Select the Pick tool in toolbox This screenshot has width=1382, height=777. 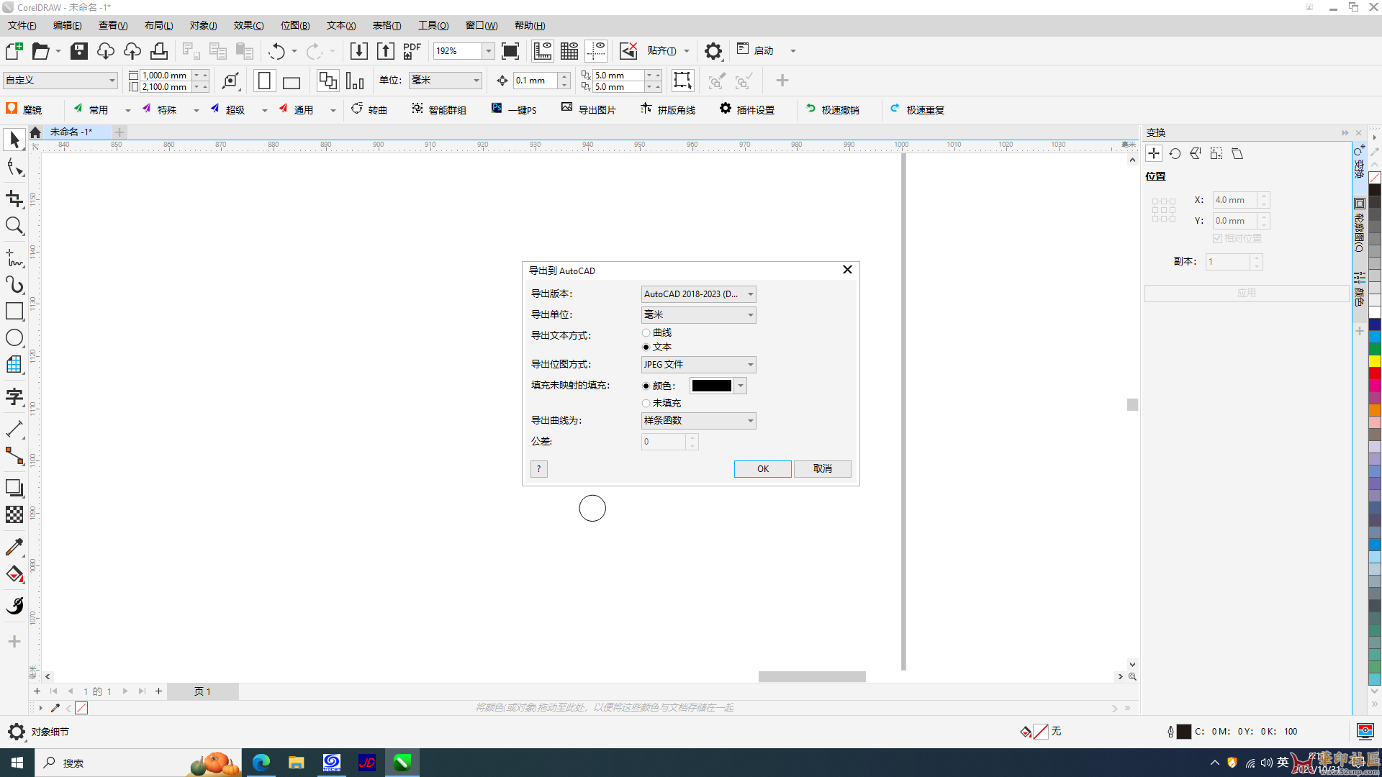(14, 140)
